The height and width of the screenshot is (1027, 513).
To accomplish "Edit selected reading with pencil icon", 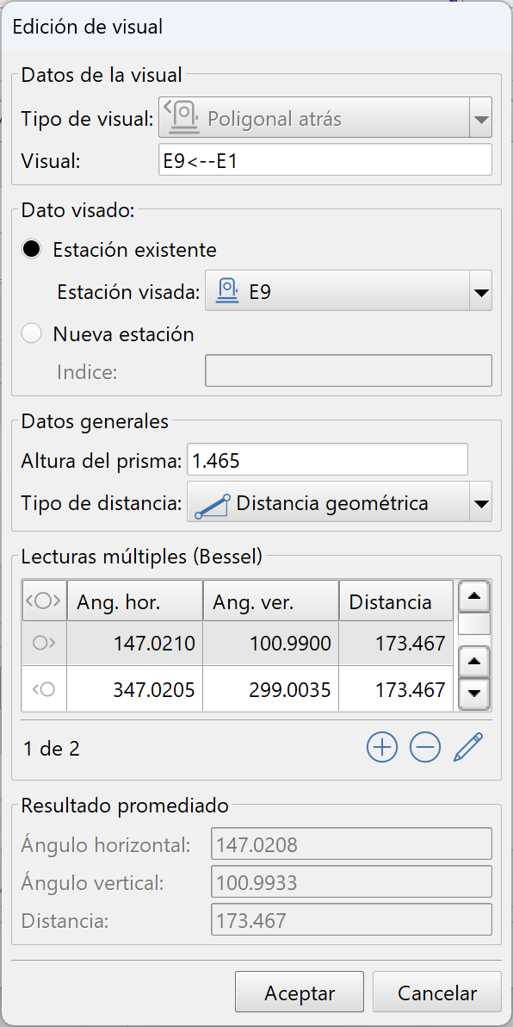I will click(468, 747).
